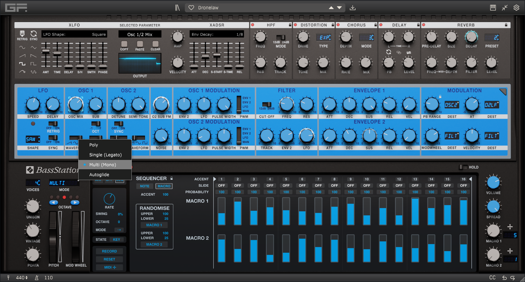Open the settings gear icon
This screenshot has height=282, width=525.
click(x=516, y=8)
